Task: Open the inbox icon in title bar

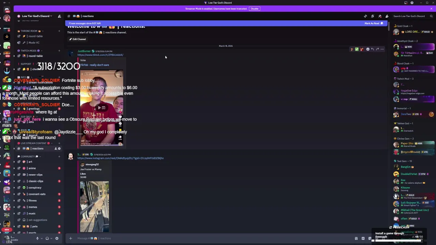Action: [406, 3]
